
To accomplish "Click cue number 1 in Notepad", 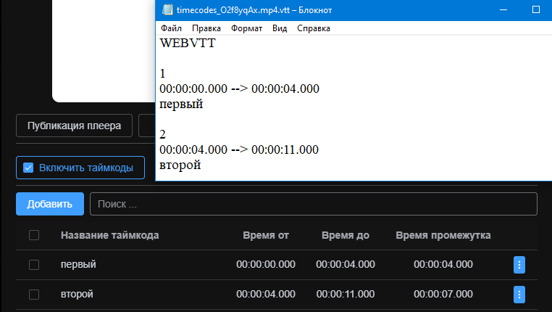I will [x=162, y=74].
